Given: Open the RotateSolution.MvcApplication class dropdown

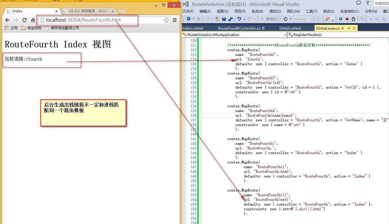Looking at the screenshot, I should pyautogui.click(x=234, y=35).
